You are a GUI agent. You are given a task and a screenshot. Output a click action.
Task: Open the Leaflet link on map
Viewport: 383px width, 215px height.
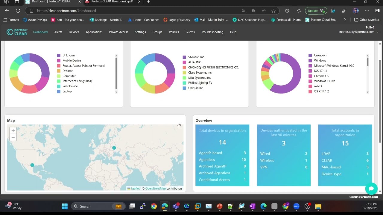coord(135,188)
